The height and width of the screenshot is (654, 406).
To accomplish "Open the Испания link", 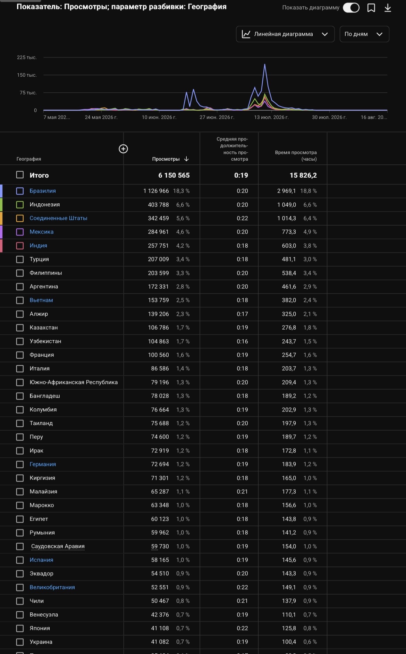I will coord(41,560).
